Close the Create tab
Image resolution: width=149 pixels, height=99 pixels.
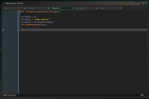(49, 8)
